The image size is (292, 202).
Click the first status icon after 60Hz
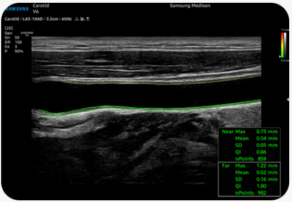[x=76, y=19]
